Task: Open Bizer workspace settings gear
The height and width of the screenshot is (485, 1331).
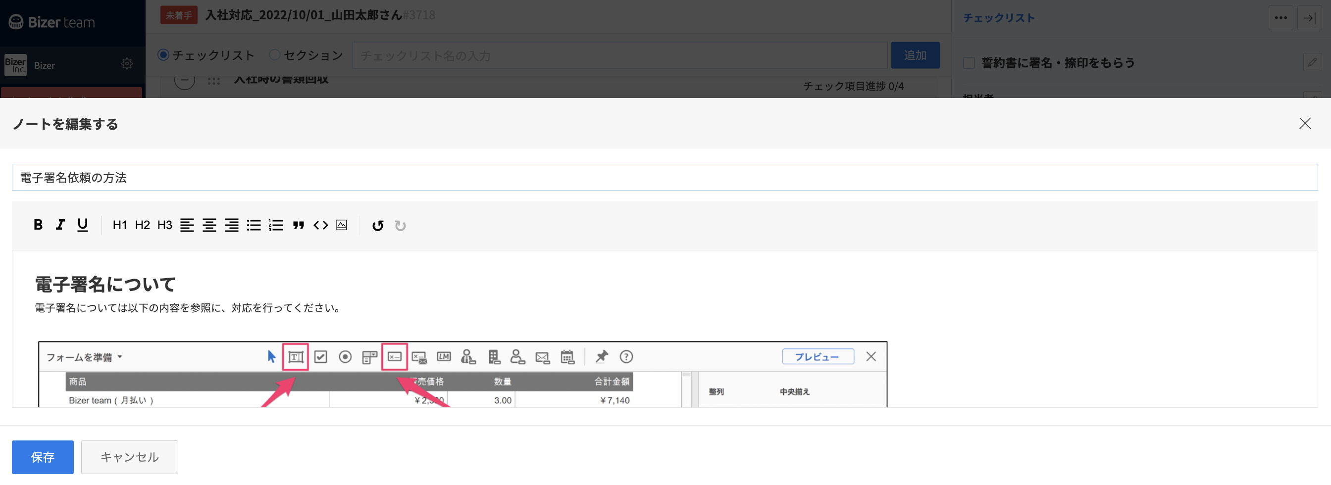Action: click(x=127, y=64)
